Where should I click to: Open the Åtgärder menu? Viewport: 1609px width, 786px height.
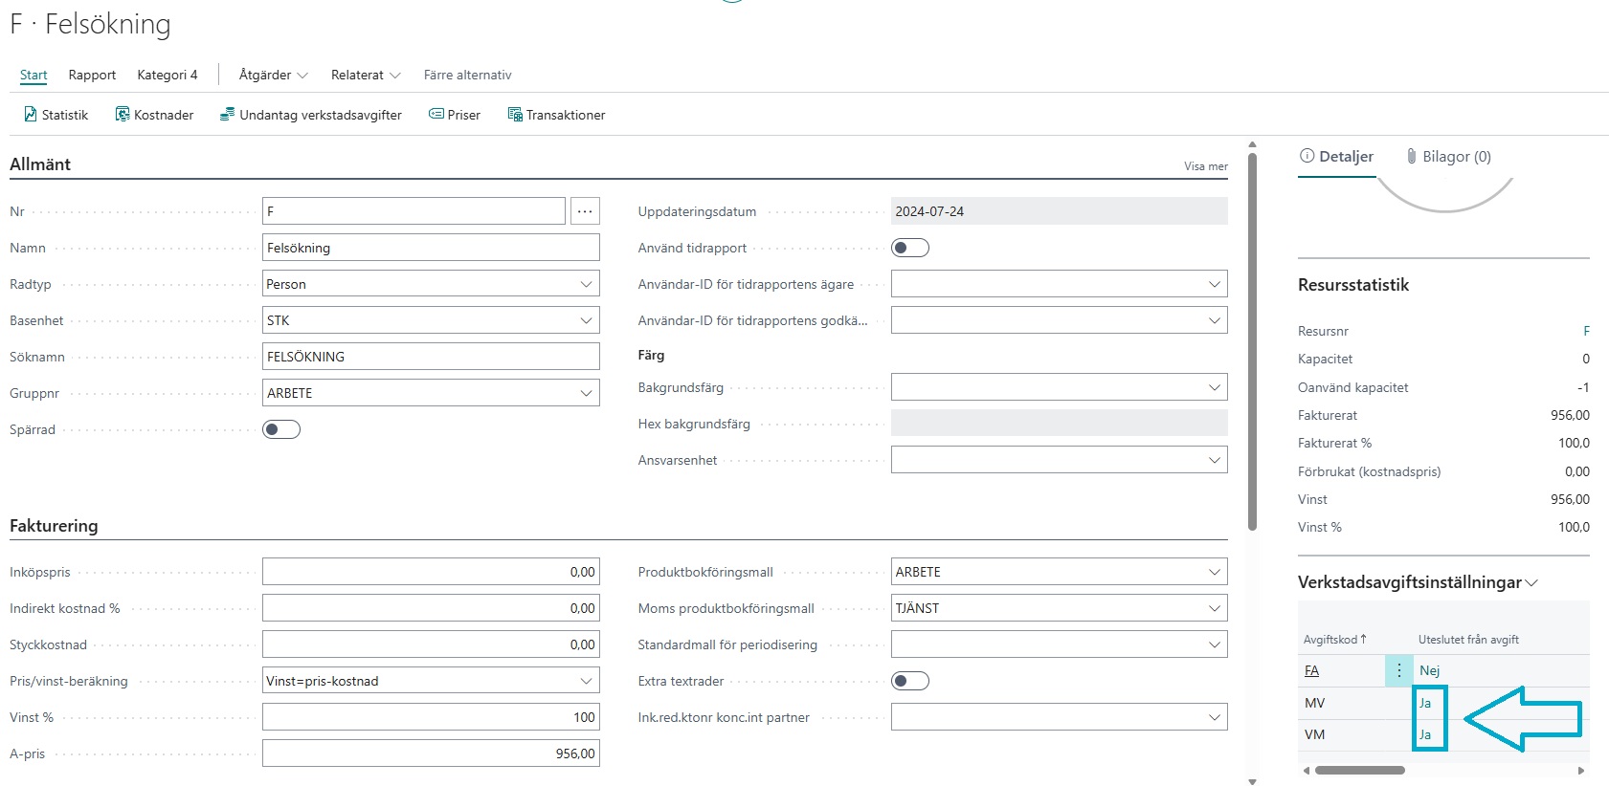pyautogui.click(x=273, y=75)
